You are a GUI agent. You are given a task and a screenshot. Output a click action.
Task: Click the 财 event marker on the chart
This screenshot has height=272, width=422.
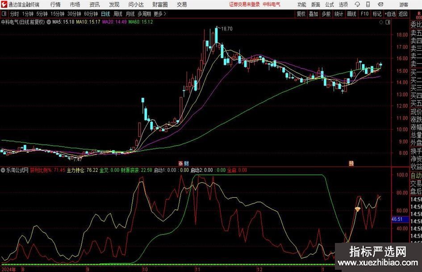coord(186,163)
